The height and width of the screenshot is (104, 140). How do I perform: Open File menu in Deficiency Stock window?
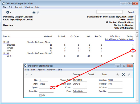pyautogui.click(x=27, y=70)
